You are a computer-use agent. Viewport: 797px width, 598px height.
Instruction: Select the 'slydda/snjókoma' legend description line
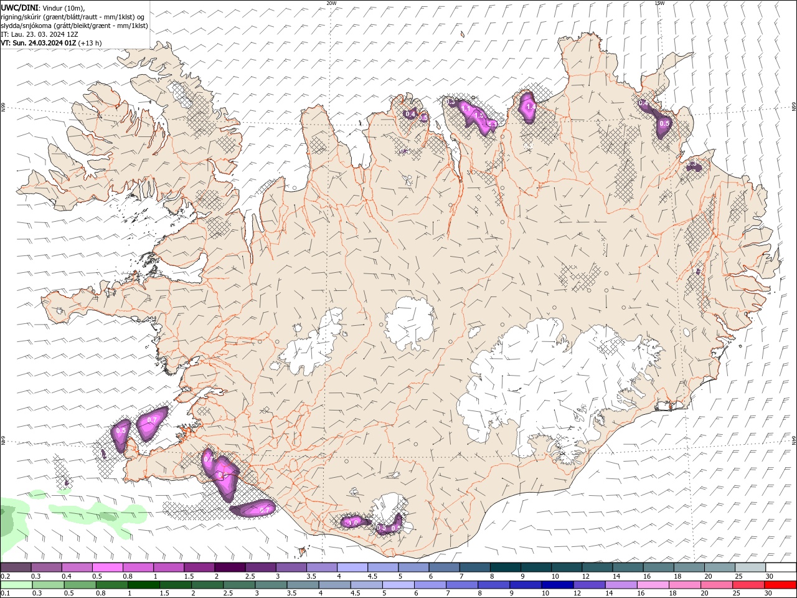pos(74,26)
